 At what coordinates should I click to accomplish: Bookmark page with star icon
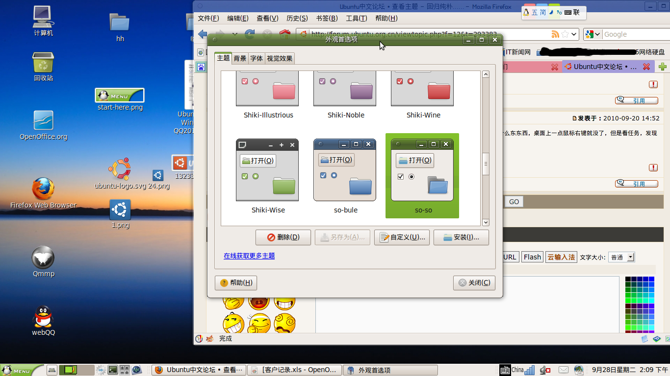click(565, 34)
